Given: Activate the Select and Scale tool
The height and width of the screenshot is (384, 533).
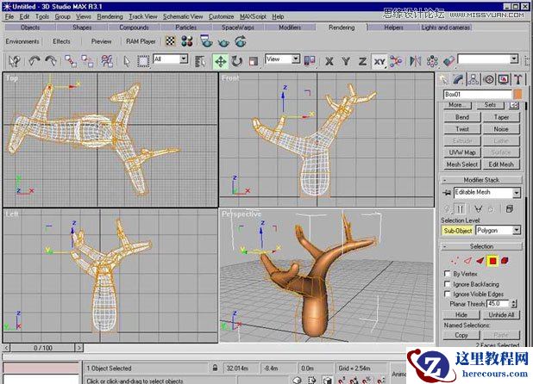Looking at the screenshot, I should coord(254,61).
